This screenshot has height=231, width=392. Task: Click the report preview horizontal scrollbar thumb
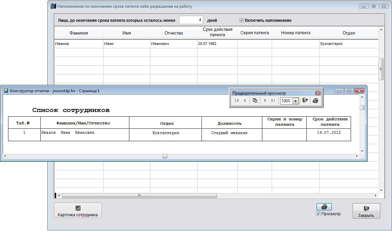(165, 156)
